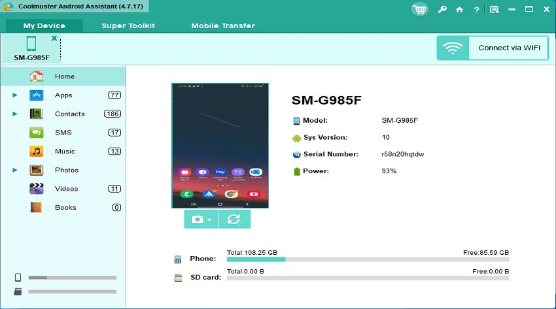Viewport: 556px width, 309px height.
Task: Click the Music note icon
Action: tap(37, 151)
